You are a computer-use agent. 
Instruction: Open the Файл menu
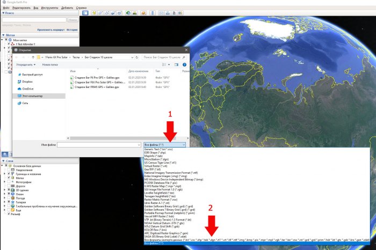click(6, 8)
